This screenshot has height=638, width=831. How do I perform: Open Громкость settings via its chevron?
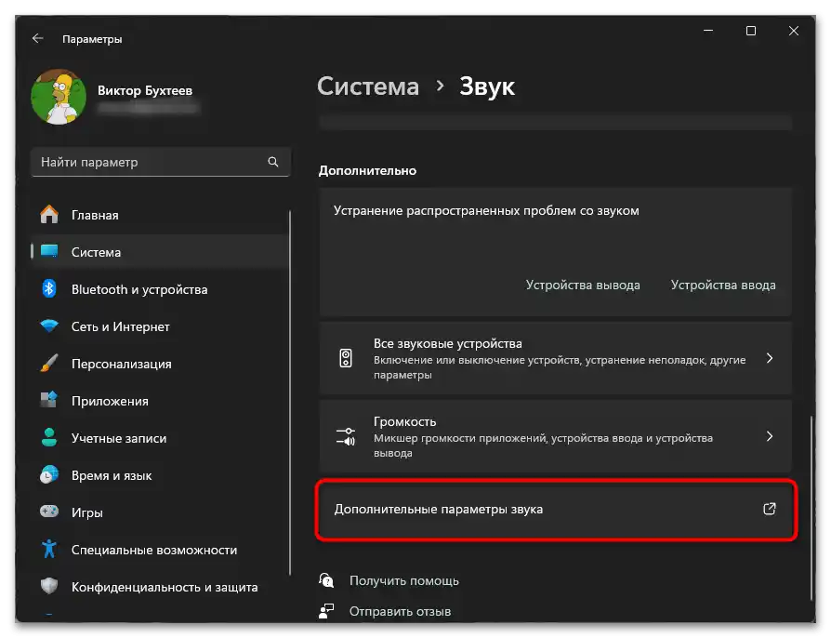(x=770, y=435)
